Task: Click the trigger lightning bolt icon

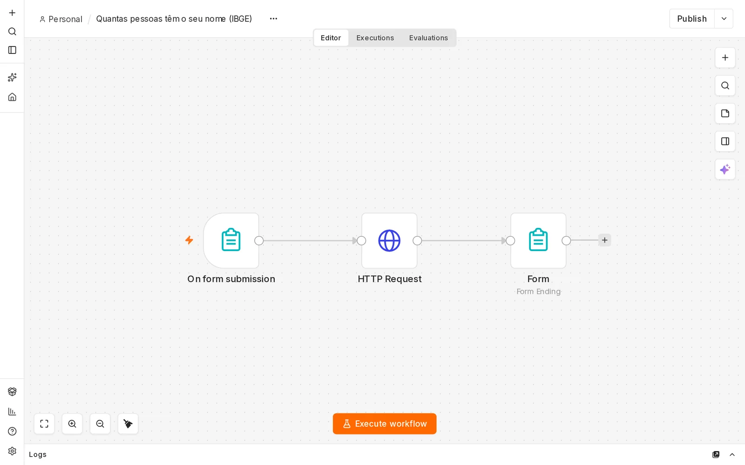Action: pyautogui.click(x=189, y=240)
